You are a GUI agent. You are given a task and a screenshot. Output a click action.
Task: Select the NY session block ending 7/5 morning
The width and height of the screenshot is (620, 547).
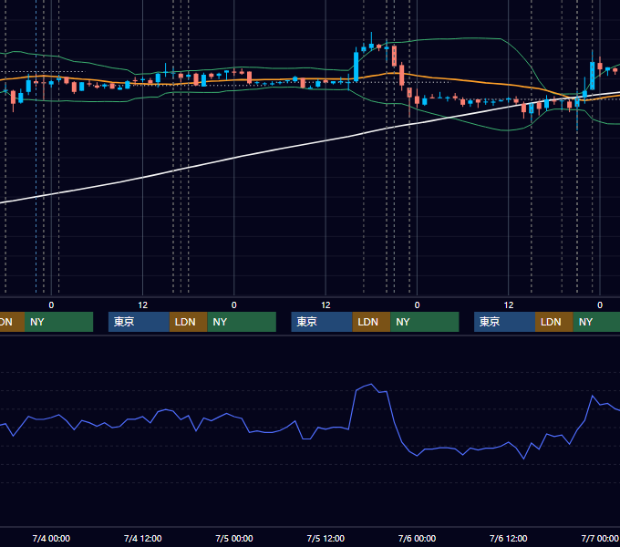[x=242, y=322]
